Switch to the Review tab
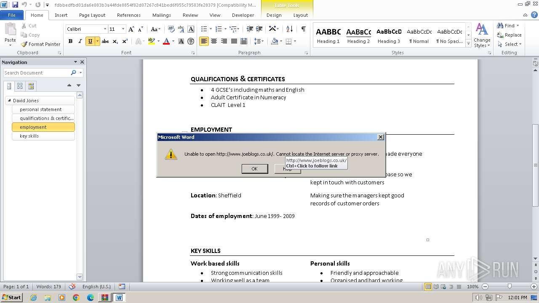Screen dimensions: 539x303 [190, 15]
